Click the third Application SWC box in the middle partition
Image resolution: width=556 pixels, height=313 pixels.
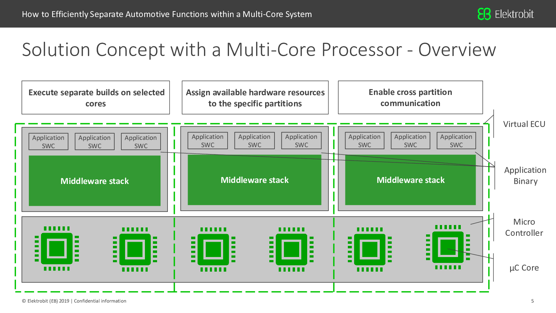click(x=301, y=141)
